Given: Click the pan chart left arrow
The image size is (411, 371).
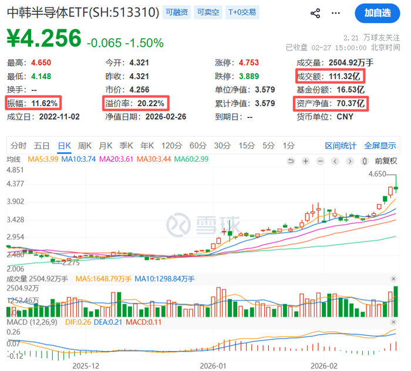Looking at the screenshot, I should pos(335,161).
